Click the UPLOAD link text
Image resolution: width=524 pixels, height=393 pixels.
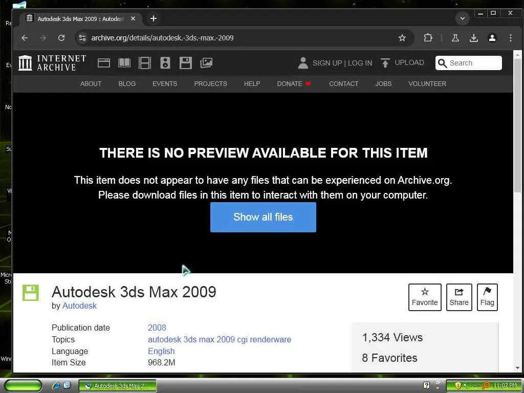[409, 63]
